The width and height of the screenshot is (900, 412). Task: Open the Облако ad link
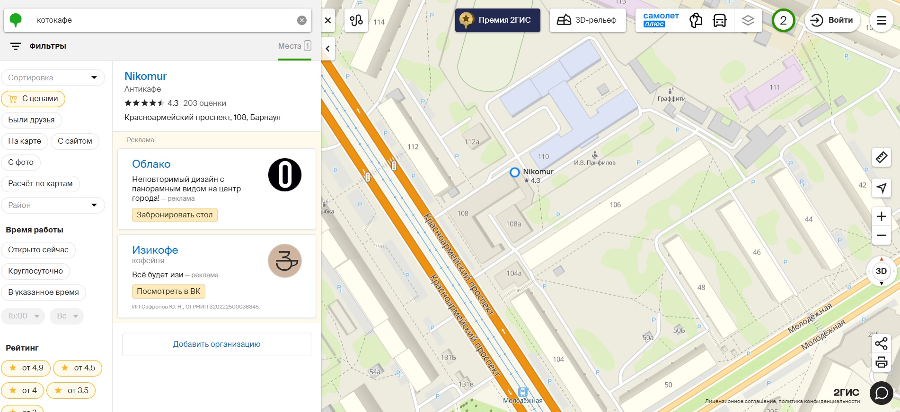tap(151, 164)
